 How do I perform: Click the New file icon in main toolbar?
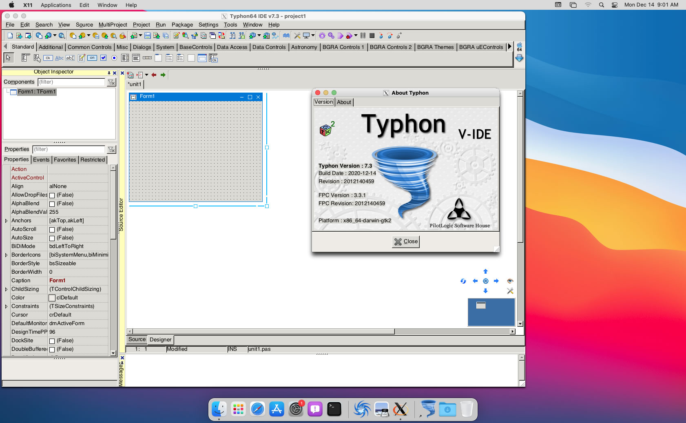(x=10, y=35)
